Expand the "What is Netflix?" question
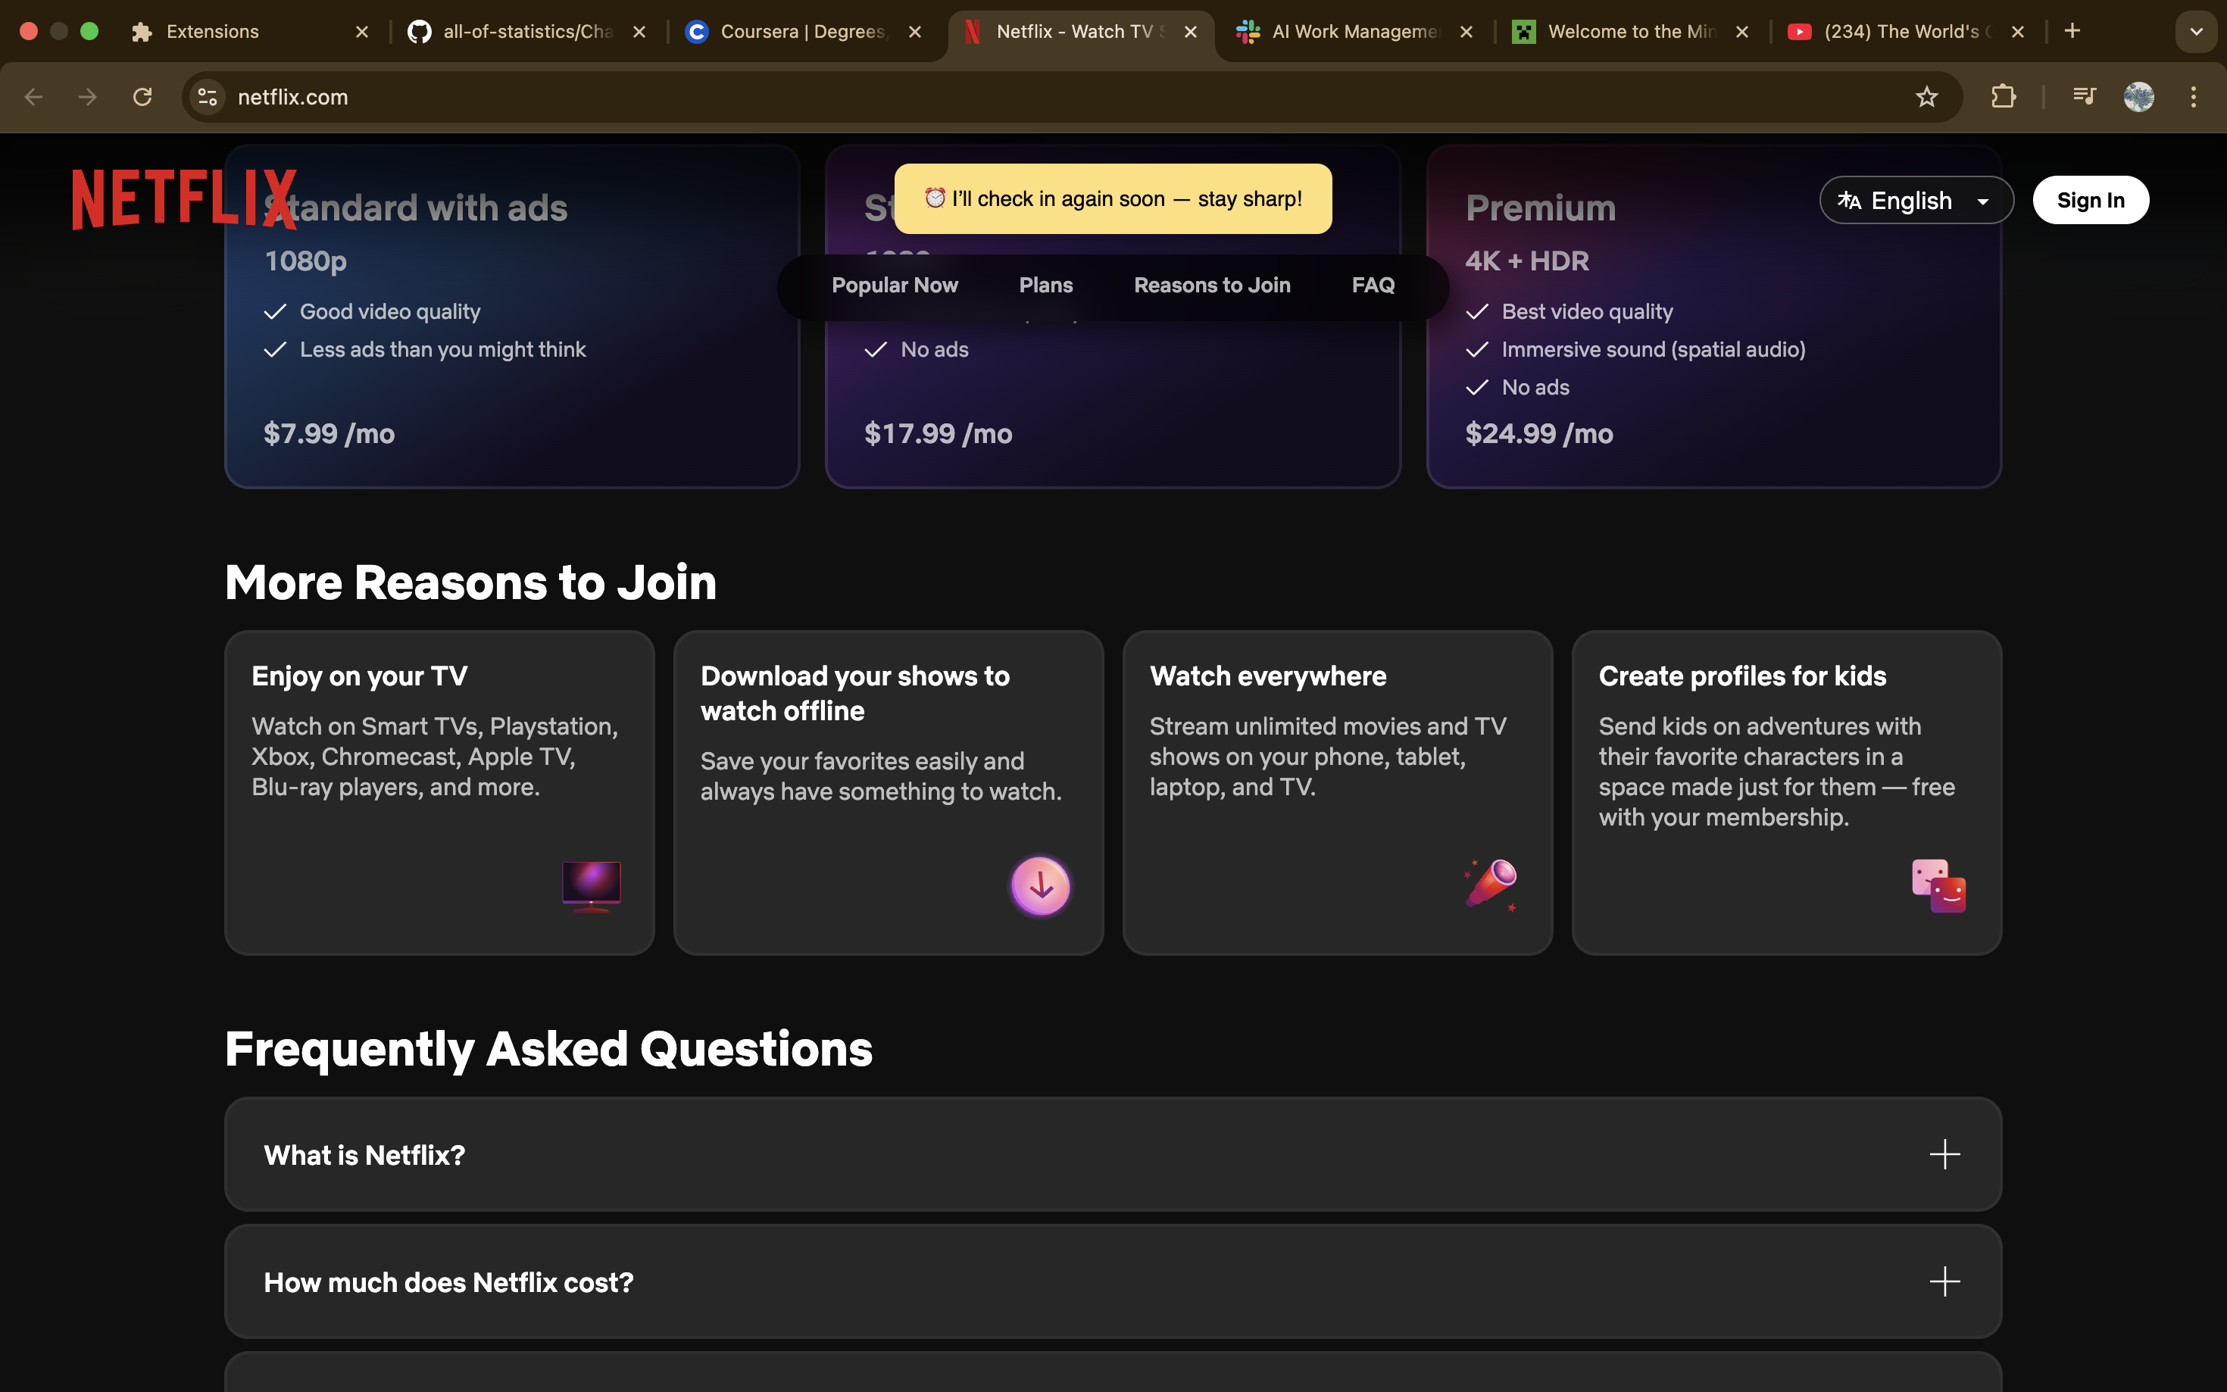Screen dimensions: 2227x1392 coord(1944,1154)
